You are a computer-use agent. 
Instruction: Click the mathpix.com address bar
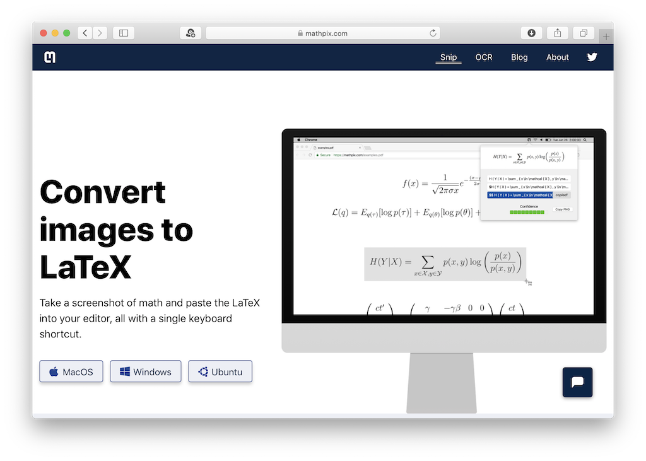point(323,33)
